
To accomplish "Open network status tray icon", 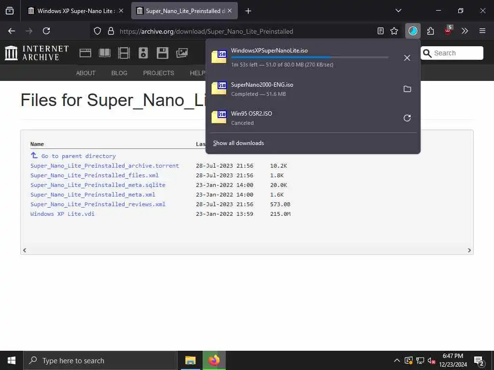I will click(x=420, y=360).
